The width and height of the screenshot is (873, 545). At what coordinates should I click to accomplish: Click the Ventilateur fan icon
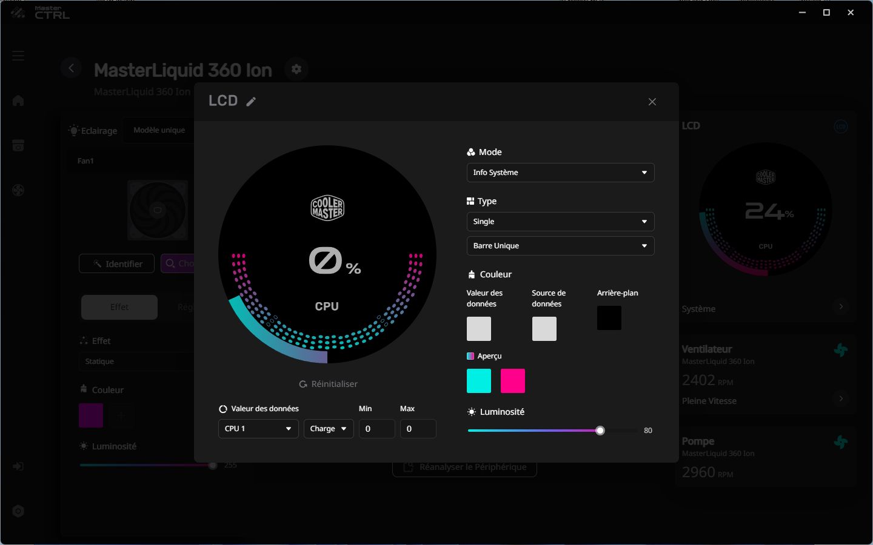click(x=840, y=350)
